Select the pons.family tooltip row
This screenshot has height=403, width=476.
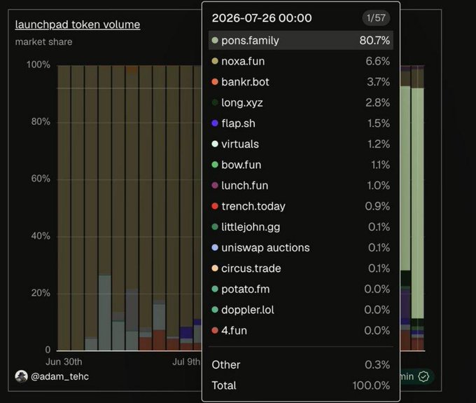pos(300,40)
